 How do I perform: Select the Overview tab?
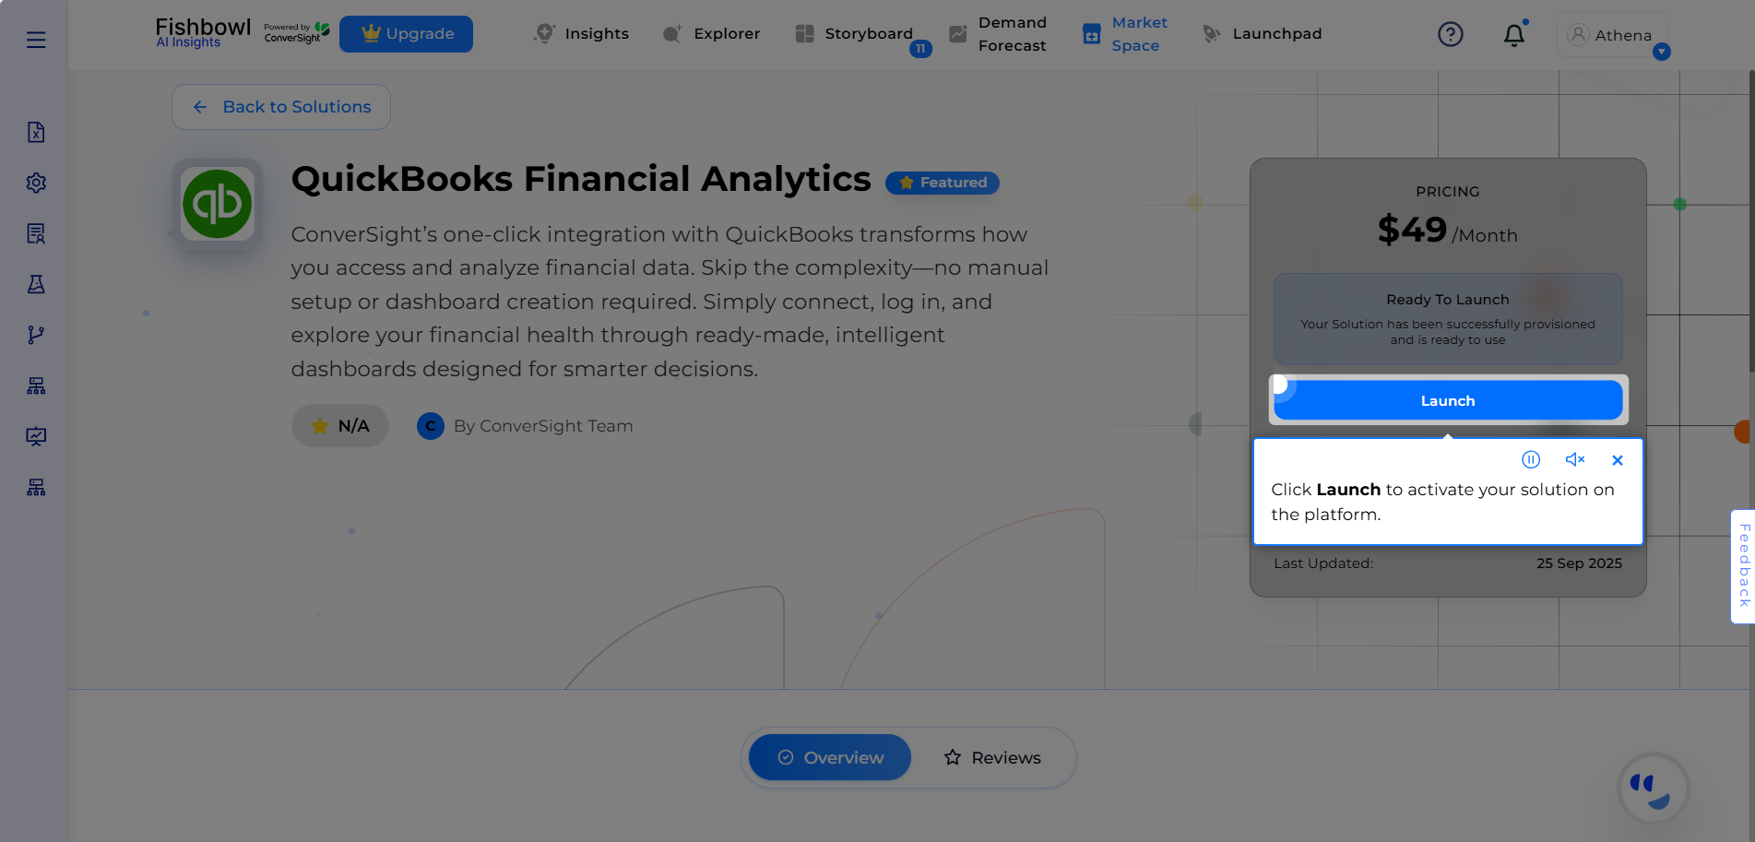click(830, 757)
